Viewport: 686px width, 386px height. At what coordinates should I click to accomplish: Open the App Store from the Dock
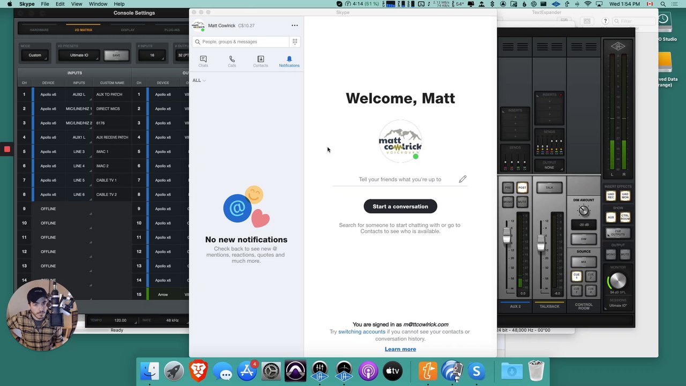coord(247,372)
